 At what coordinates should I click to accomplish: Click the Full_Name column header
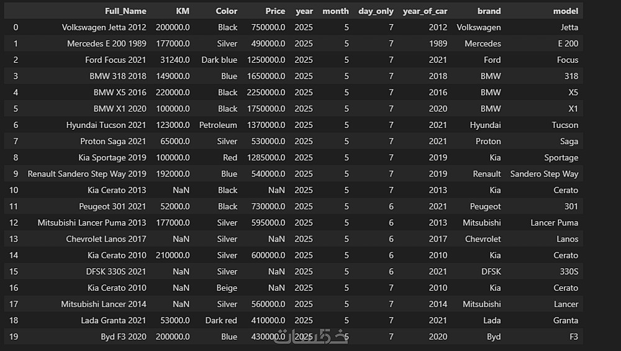[x=125, y=11]
